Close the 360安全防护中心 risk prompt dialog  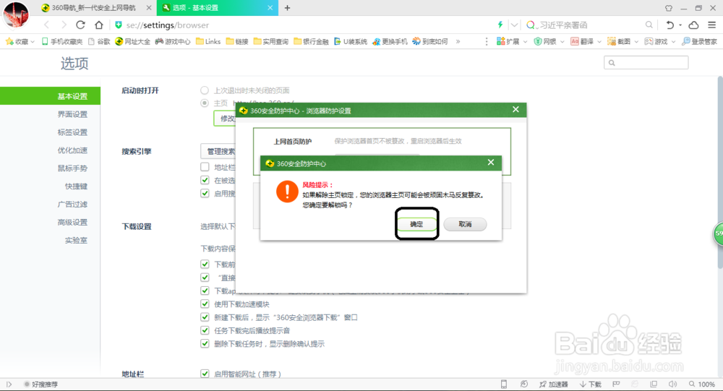pos(491,163)
